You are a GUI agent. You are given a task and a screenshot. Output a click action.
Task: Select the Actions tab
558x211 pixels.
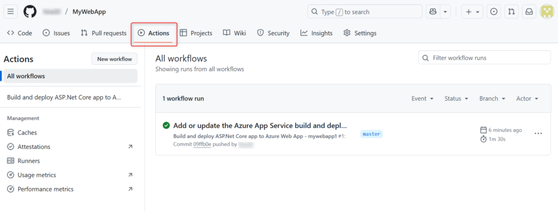click(x=154, y=33)
